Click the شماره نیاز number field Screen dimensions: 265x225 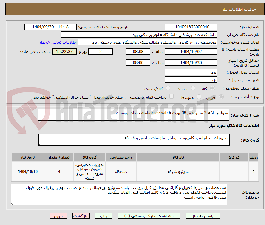point(191,27)
